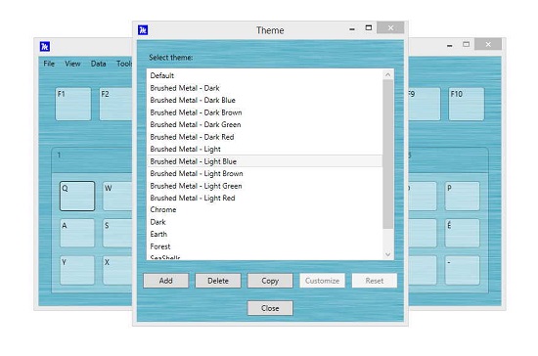Select Brushed Metal - Dark Brown theme
The image size is (538, 356).
[264, 112]
